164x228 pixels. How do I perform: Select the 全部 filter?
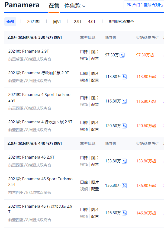coord(10,22)
